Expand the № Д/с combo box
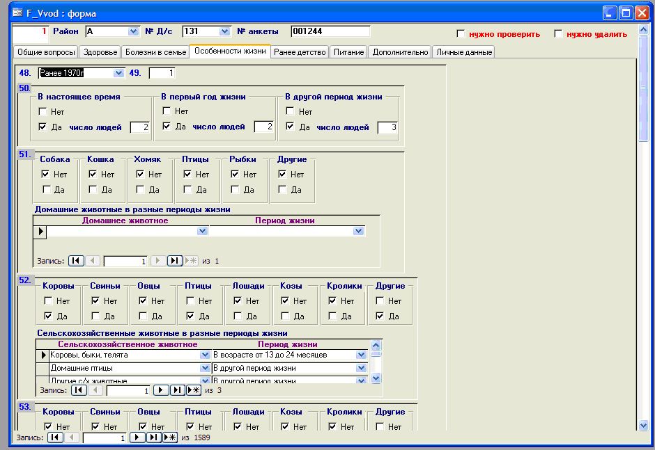655x450 pixels. (224, 31)
